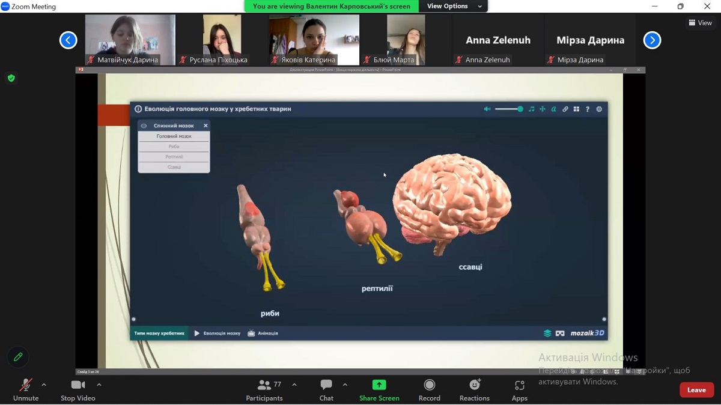Viewport: 721px width, 405px height.
Task: Open the four-squares grid icon
Action: point(576,109)
